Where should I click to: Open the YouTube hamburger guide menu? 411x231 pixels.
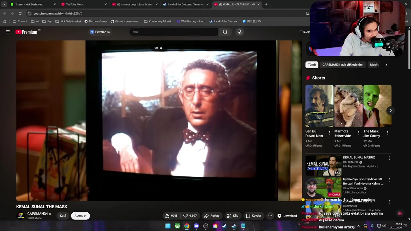[8, 32]
